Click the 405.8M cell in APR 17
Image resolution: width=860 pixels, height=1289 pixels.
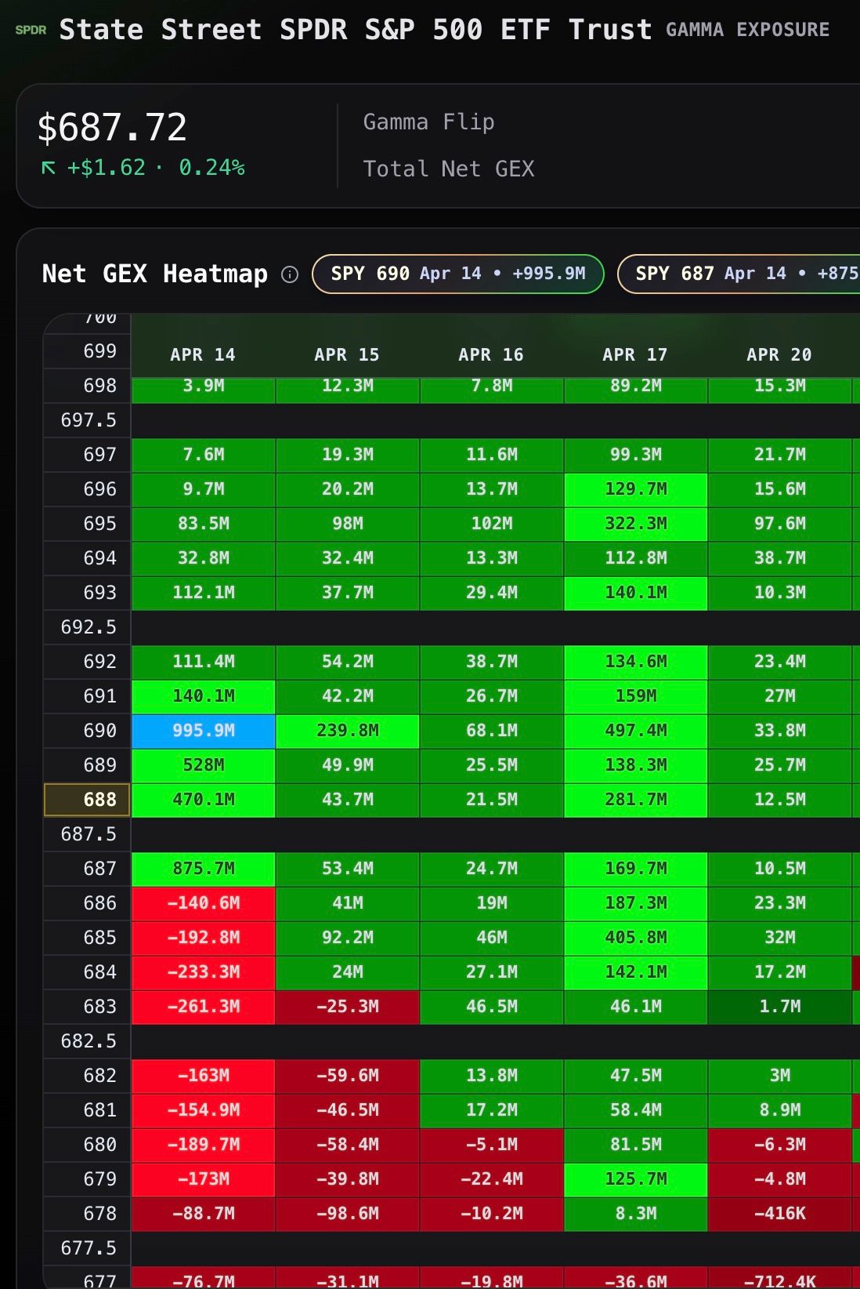(636, 938)
